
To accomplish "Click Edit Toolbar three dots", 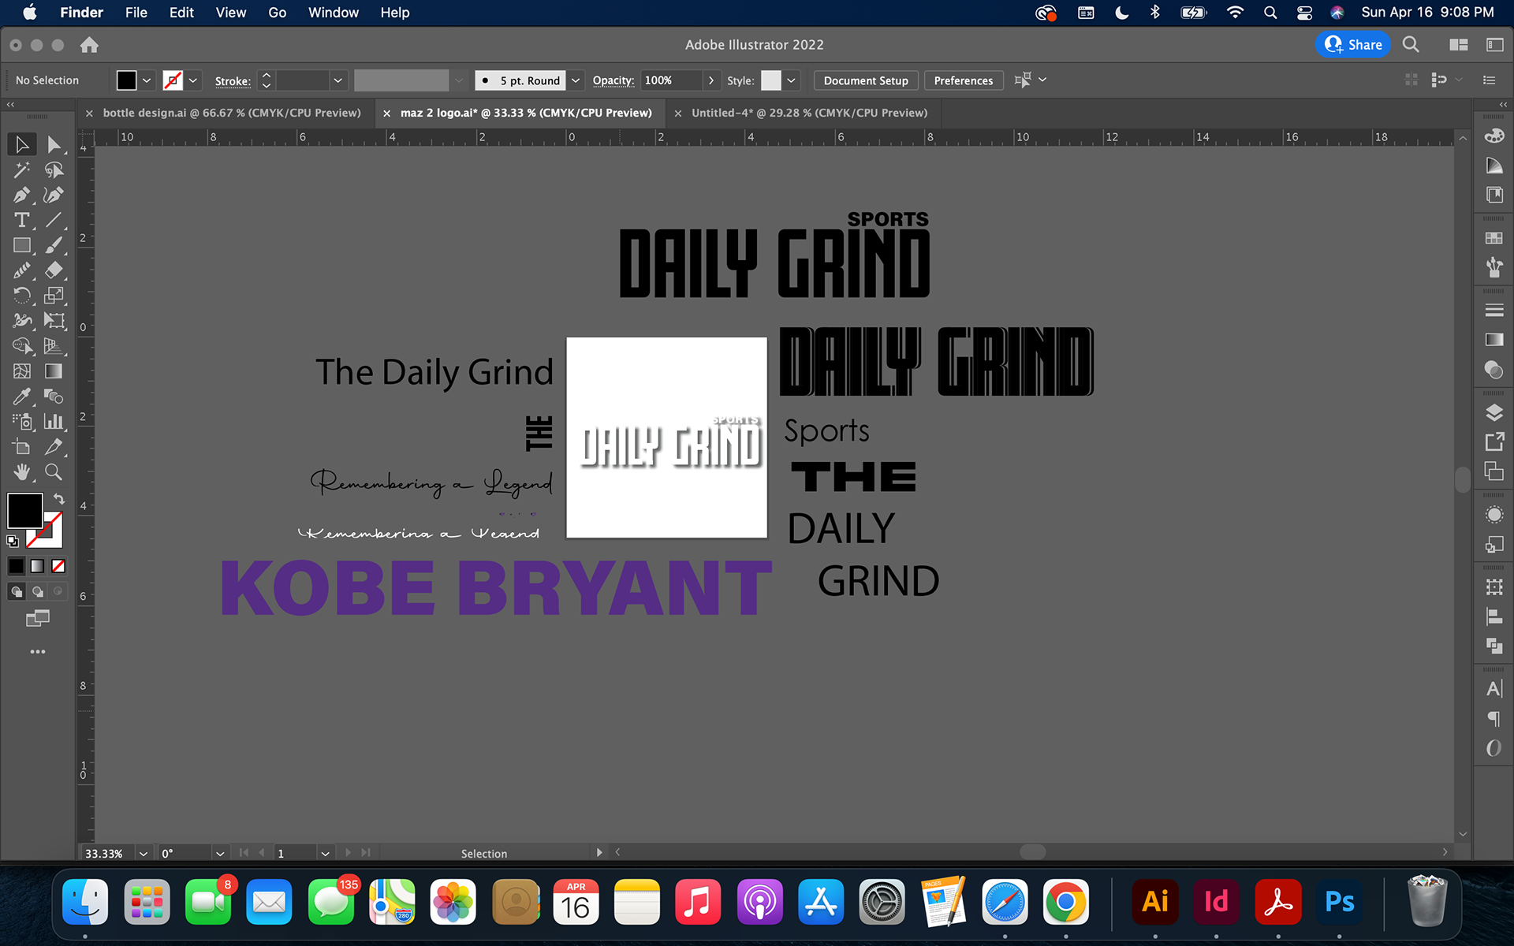I will coord(38,652).
